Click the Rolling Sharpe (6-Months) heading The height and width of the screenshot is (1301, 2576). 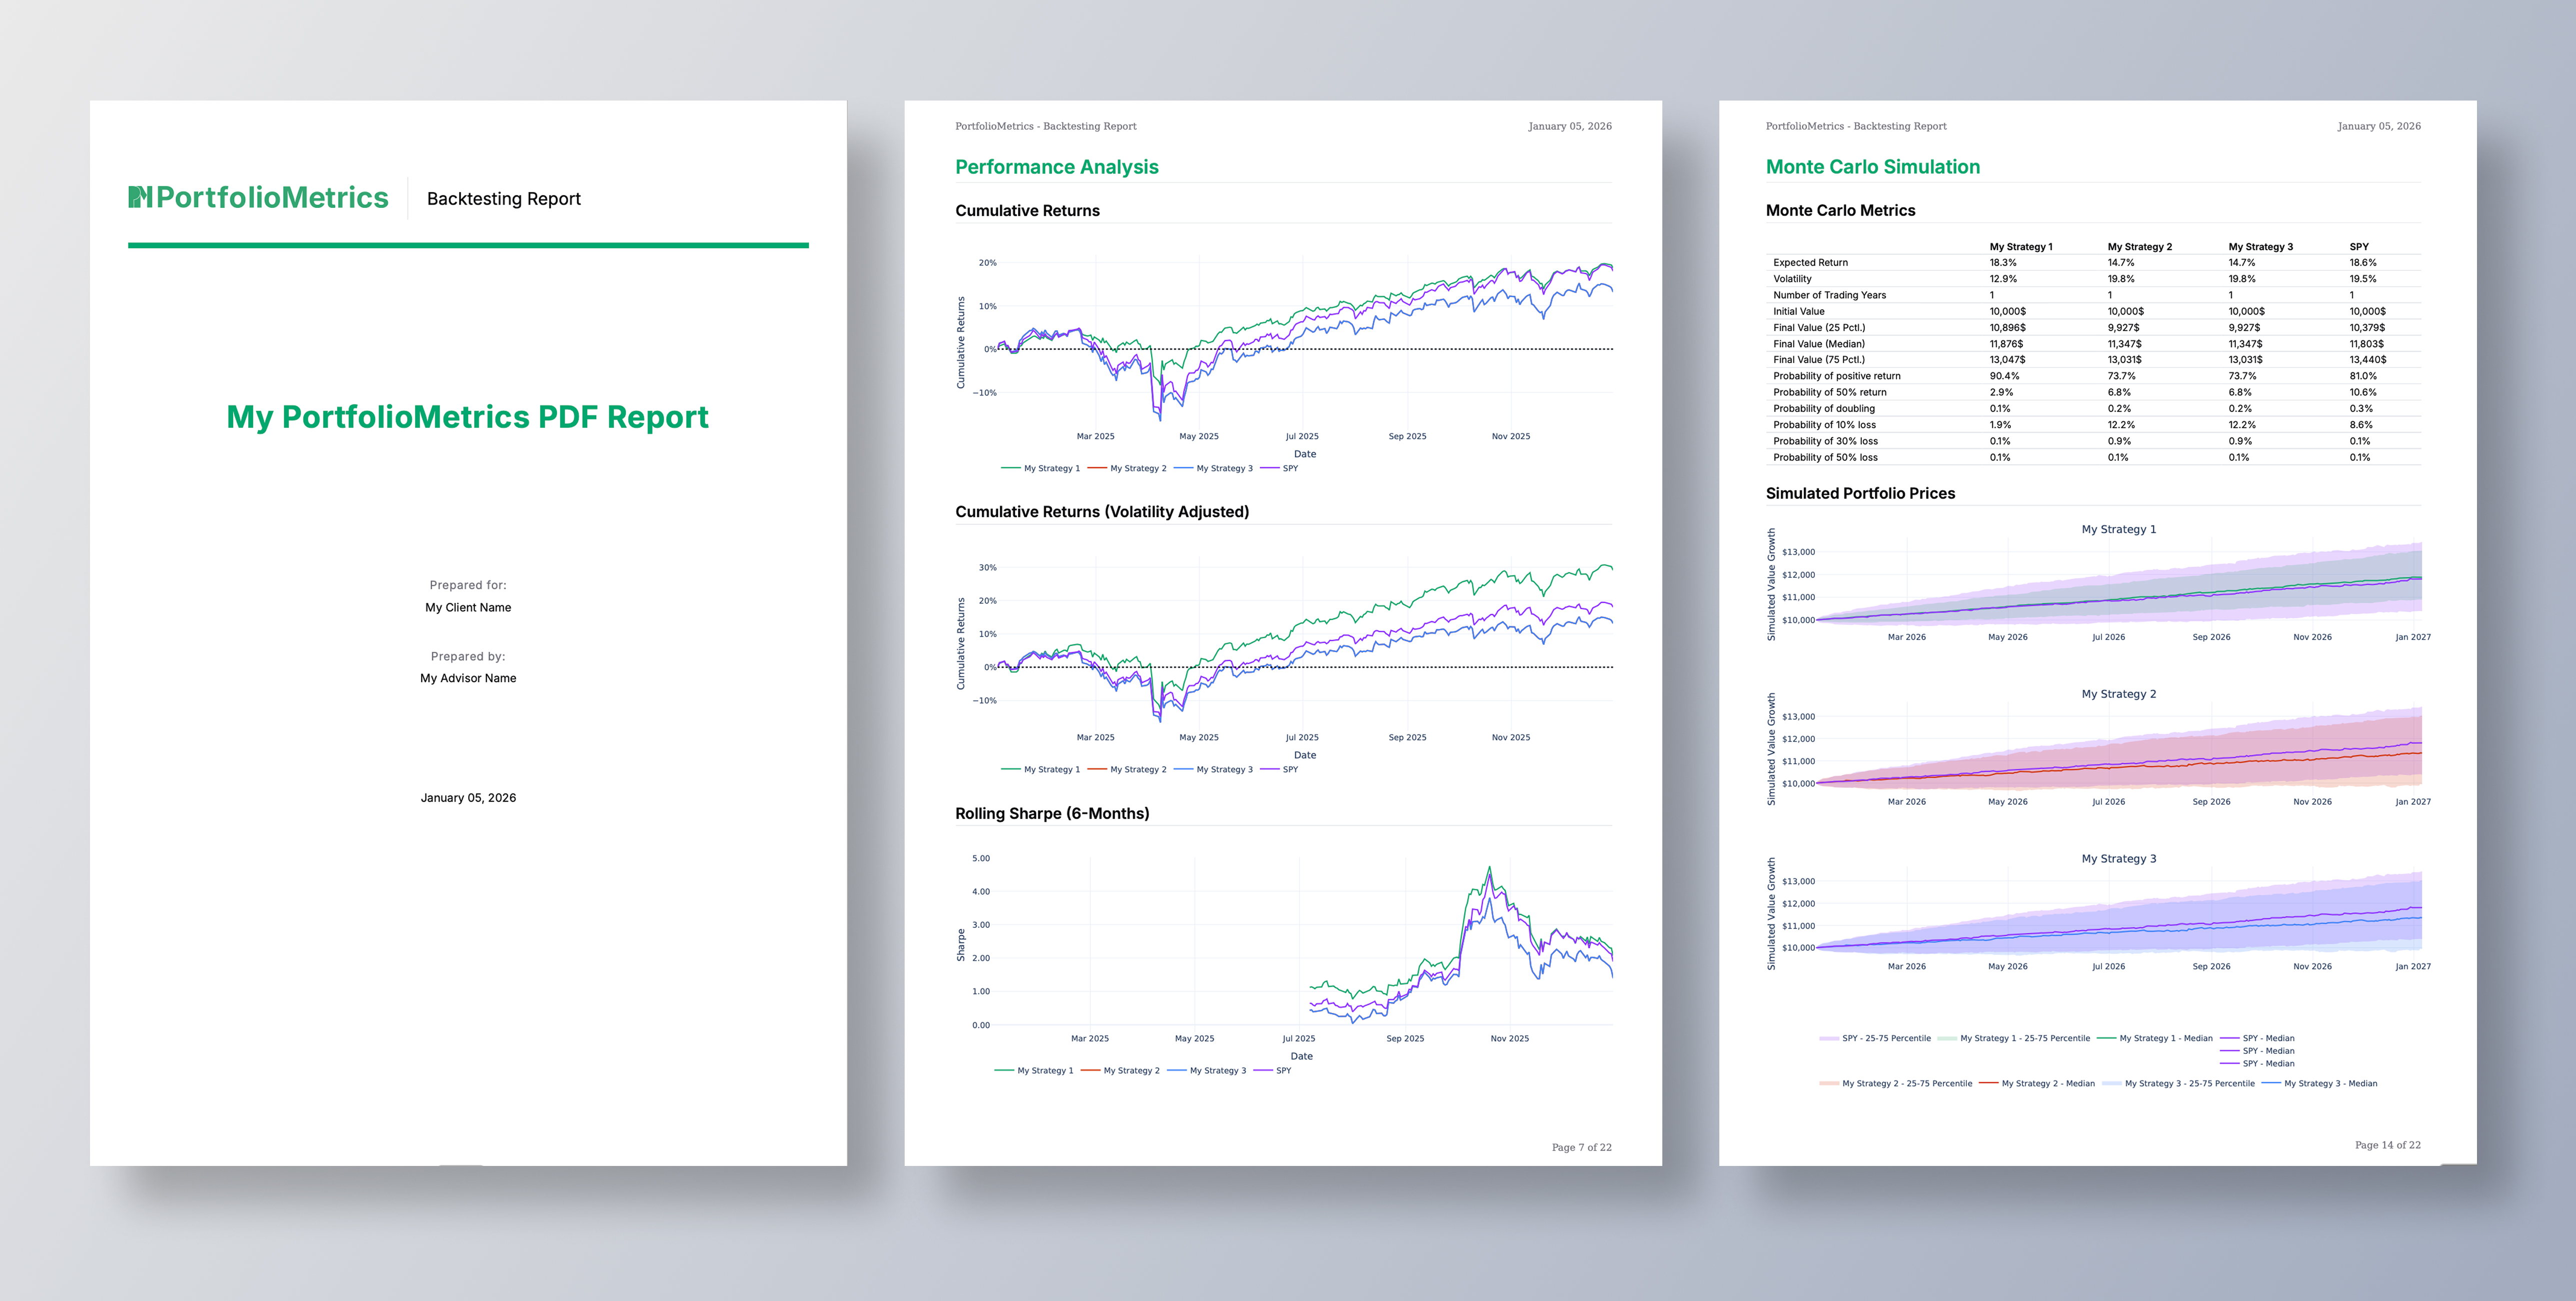(1052, 813)
